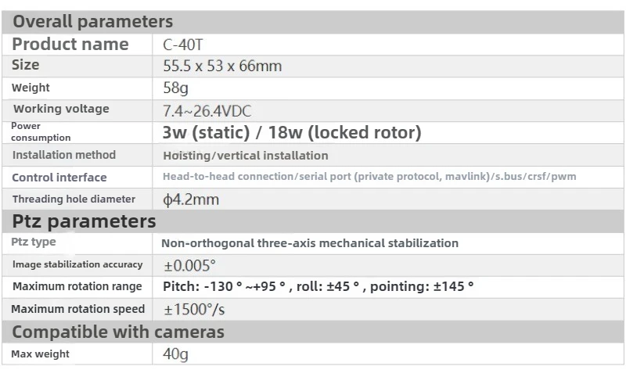Screen dimensions: 626x377
Task: Select the Hoisting/vertical installation value
Action: click(245, 156)
